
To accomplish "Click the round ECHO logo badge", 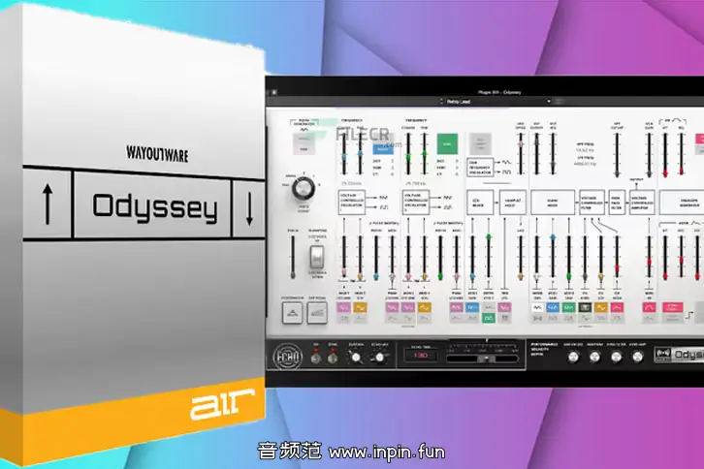I will 287,357.
